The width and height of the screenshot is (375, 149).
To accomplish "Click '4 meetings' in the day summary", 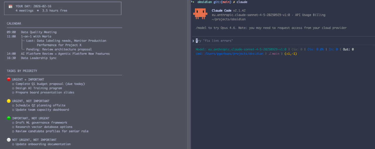I will coord(25,11).
